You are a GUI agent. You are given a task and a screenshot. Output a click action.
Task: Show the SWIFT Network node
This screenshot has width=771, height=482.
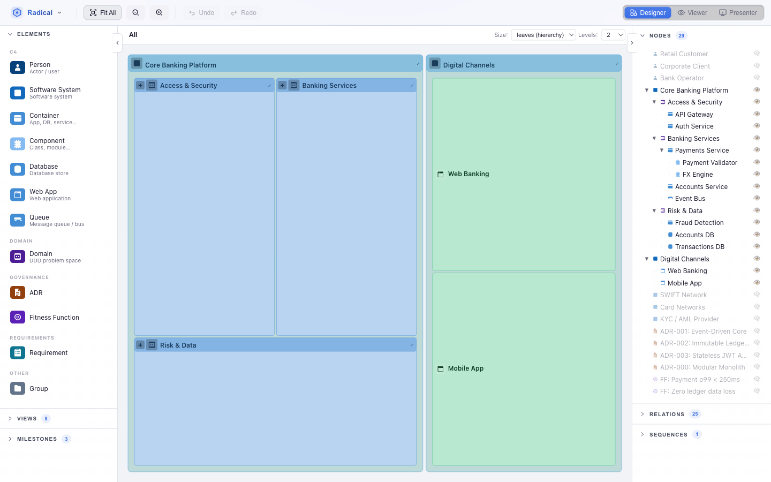pos(757,295)
